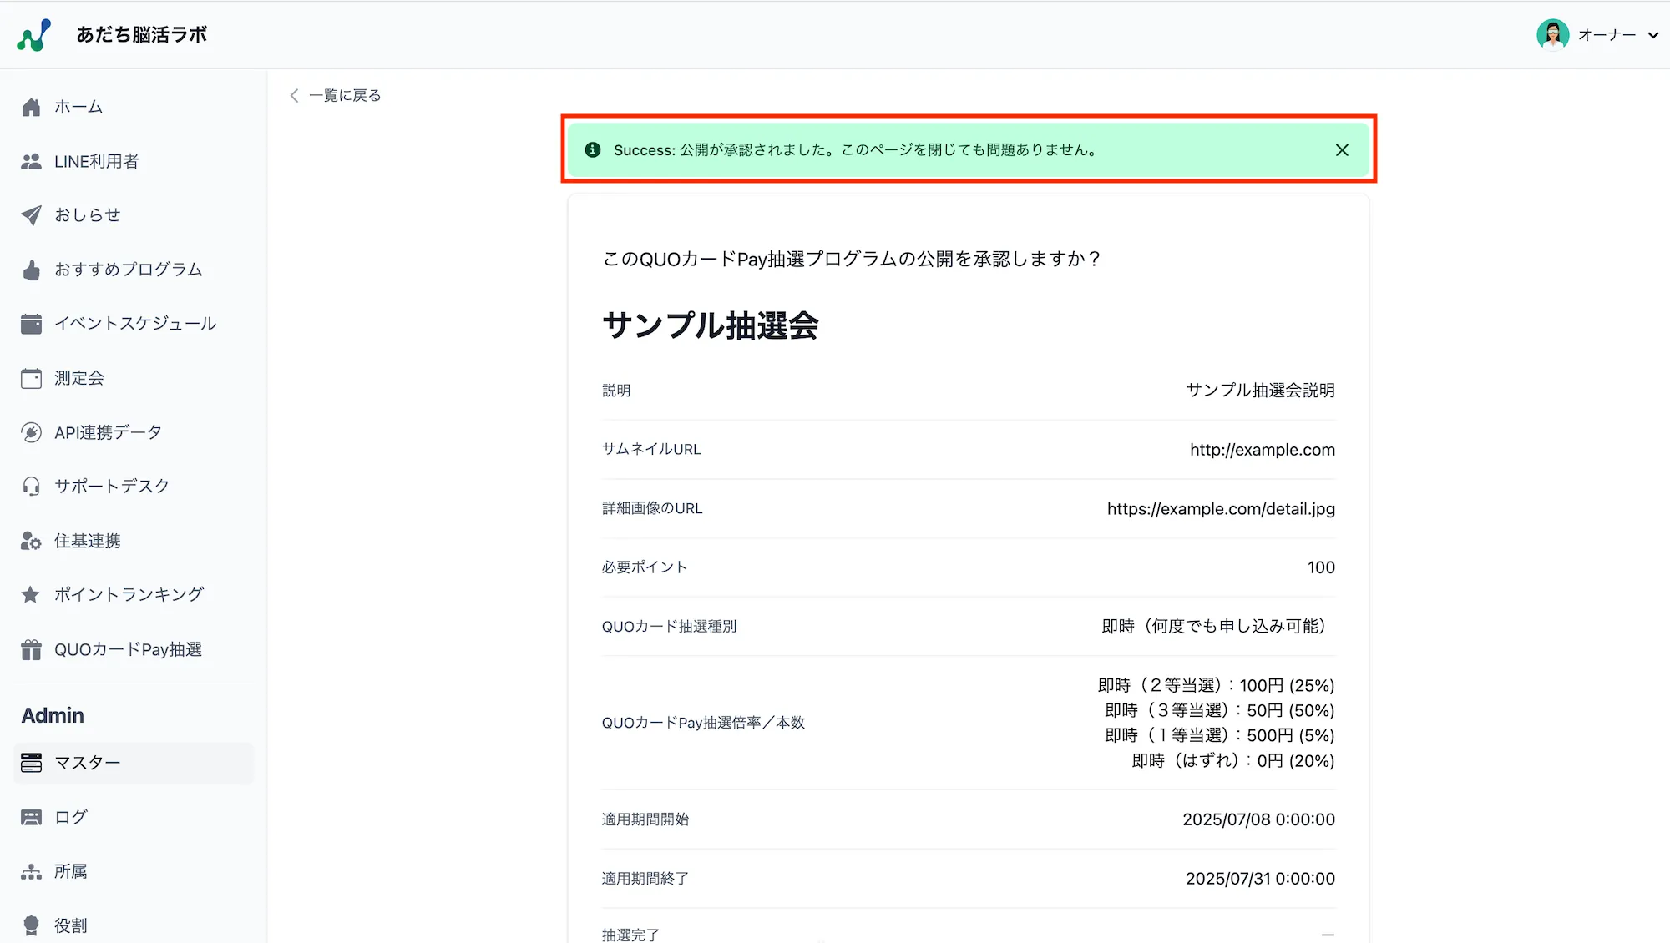Open the QUOカードPay抽選 gift icon
The width and height of the screenshot is (1670, 943).
tap(31, 649)
